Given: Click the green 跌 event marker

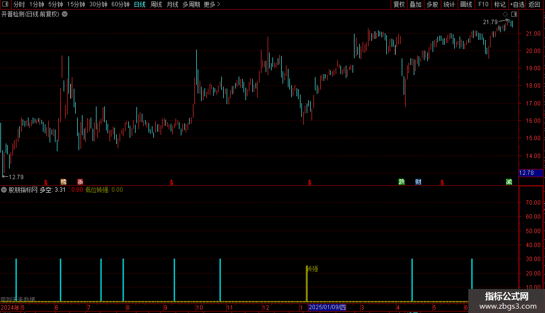Looking at the screenshot, I should pos(401,182).
